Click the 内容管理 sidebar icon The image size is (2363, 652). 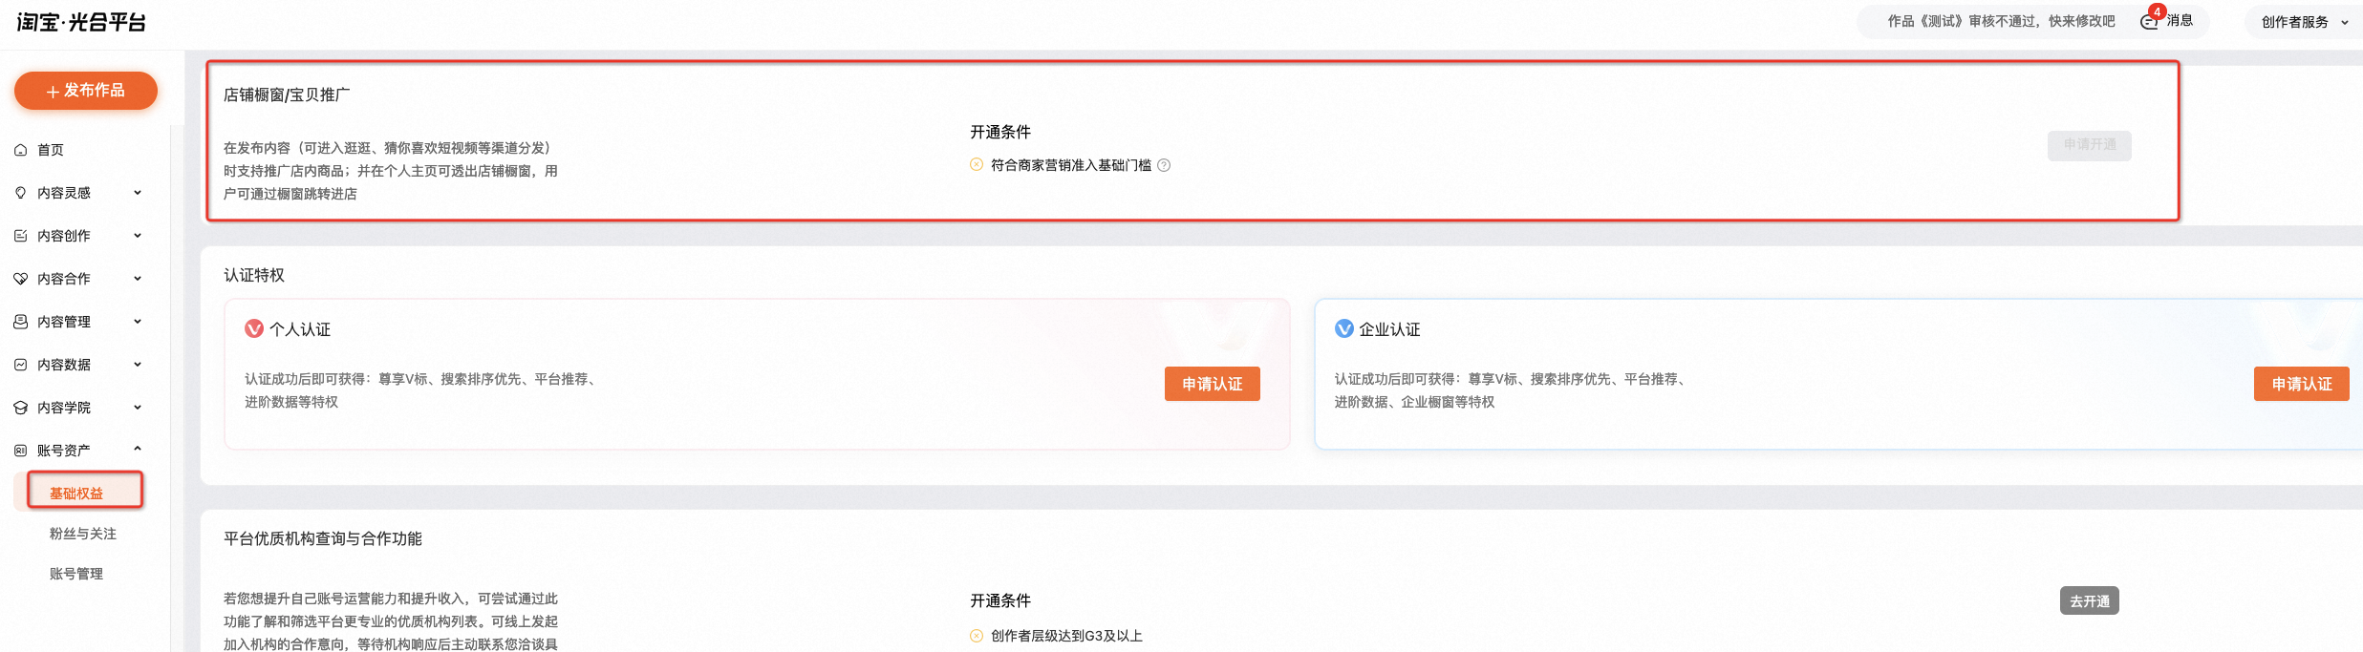pos(21,321)
